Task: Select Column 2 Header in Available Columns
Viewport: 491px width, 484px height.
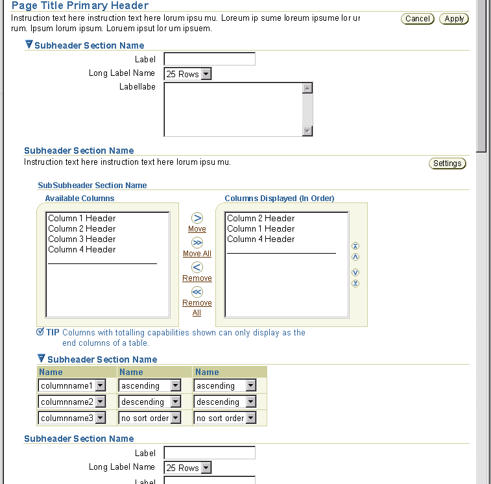Action: 82,228
